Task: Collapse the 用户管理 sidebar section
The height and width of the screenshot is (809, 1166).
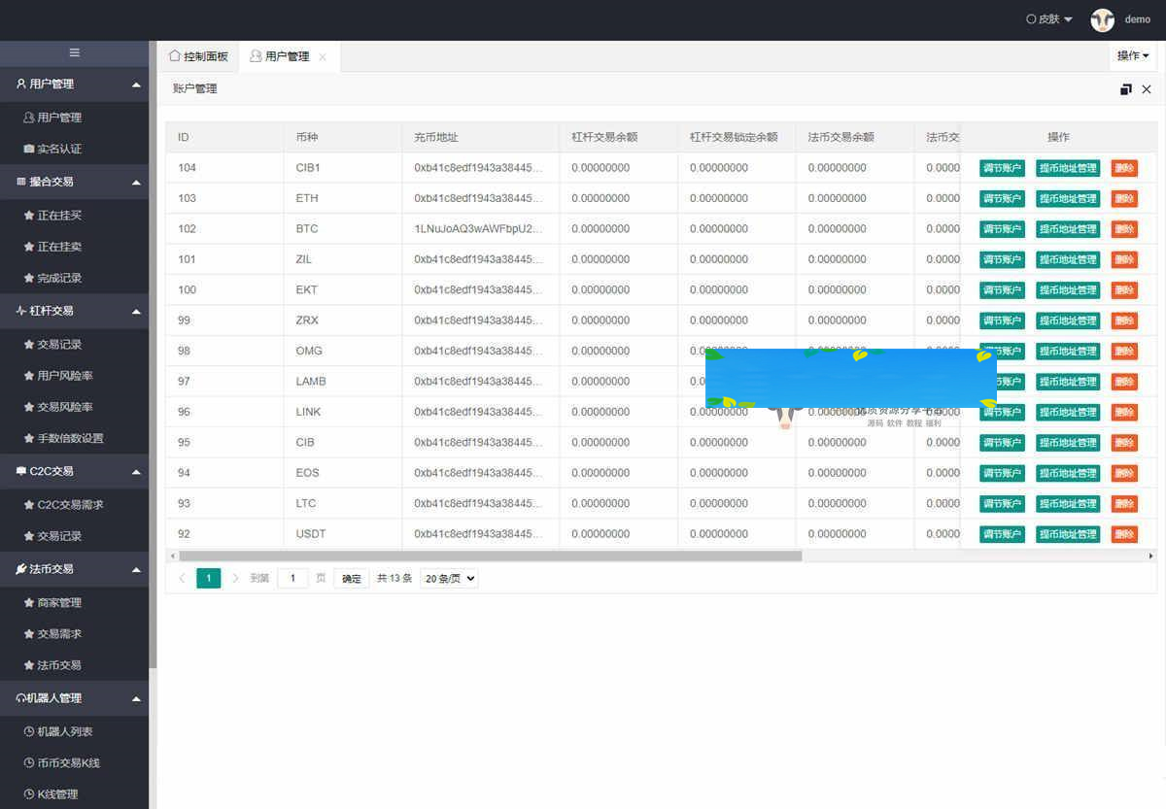Action: [x=136, y=84]
